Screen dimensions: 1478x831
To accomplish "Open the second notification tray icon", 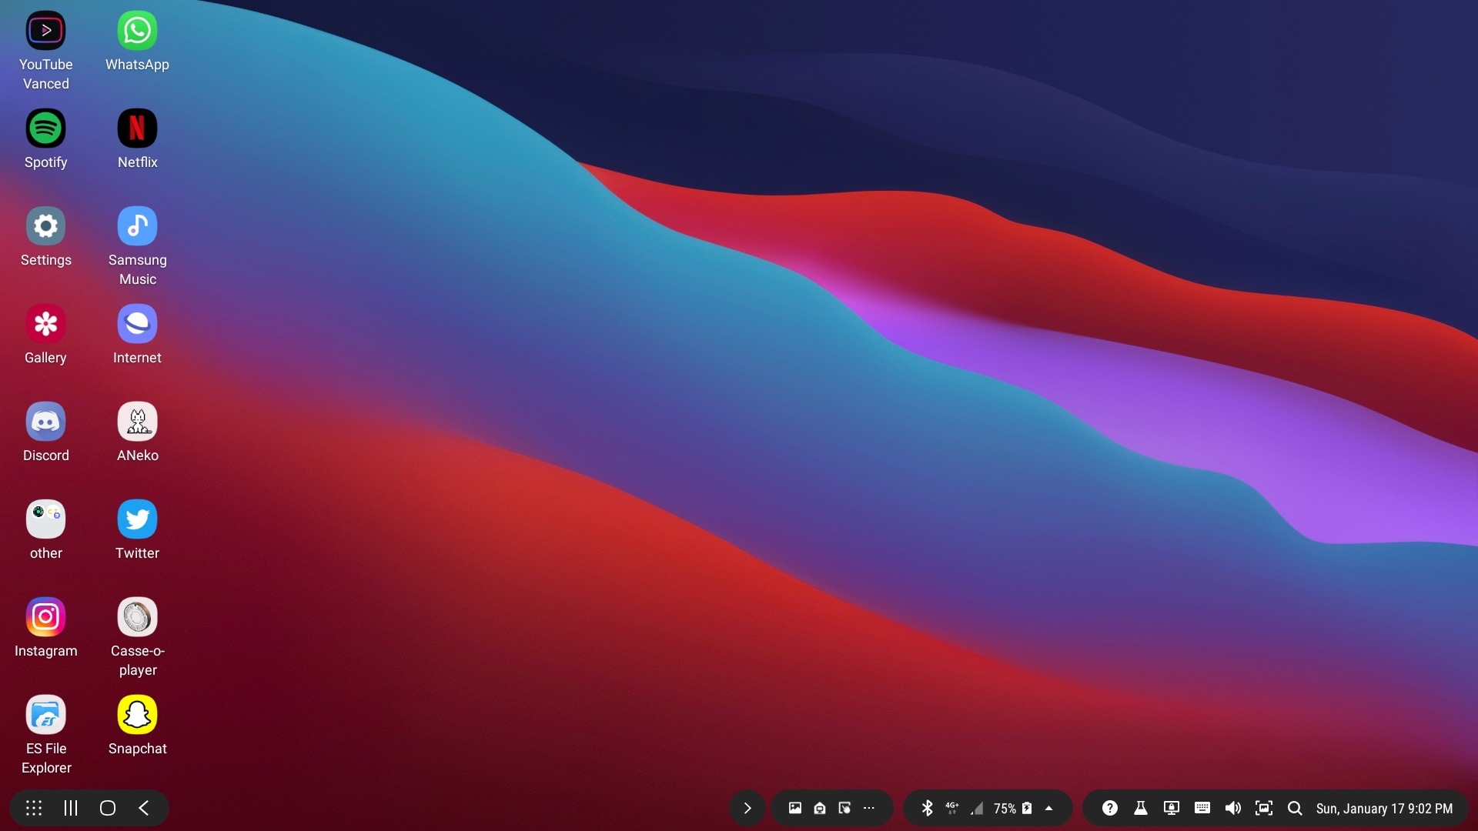I will 820,808.
